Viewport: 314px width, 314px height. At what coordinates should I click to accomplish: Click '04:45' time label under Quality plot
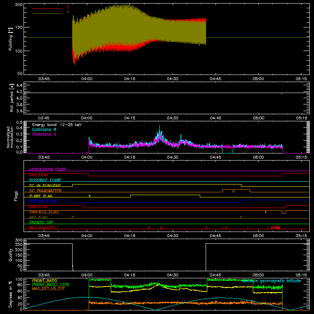click(215, 275)
